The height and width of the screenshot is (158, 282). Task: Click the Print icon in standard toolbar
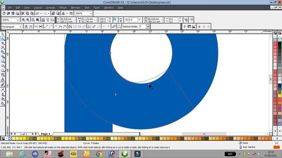tap(17, 14)
